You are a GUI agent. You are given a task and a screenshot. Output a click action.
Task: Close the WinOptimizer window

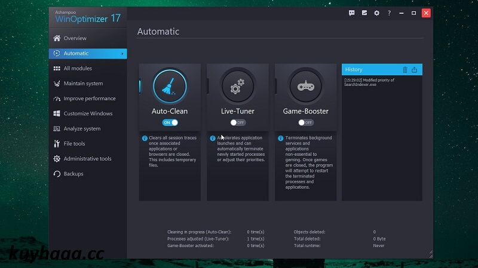pos(426,13)
